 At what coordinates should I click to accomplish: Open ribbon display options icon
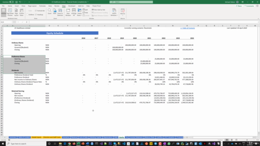(x=243, y=2)
